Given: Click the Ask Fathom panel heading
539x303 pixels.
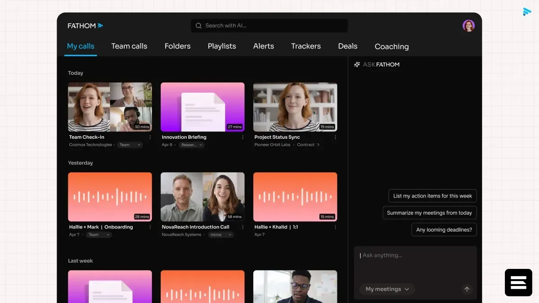Looking at the screenshot, I should pos(381,65).
